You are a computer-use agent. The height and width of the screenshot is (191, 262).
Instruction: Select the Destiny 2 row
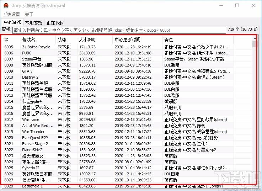click(x=127, y=77)
